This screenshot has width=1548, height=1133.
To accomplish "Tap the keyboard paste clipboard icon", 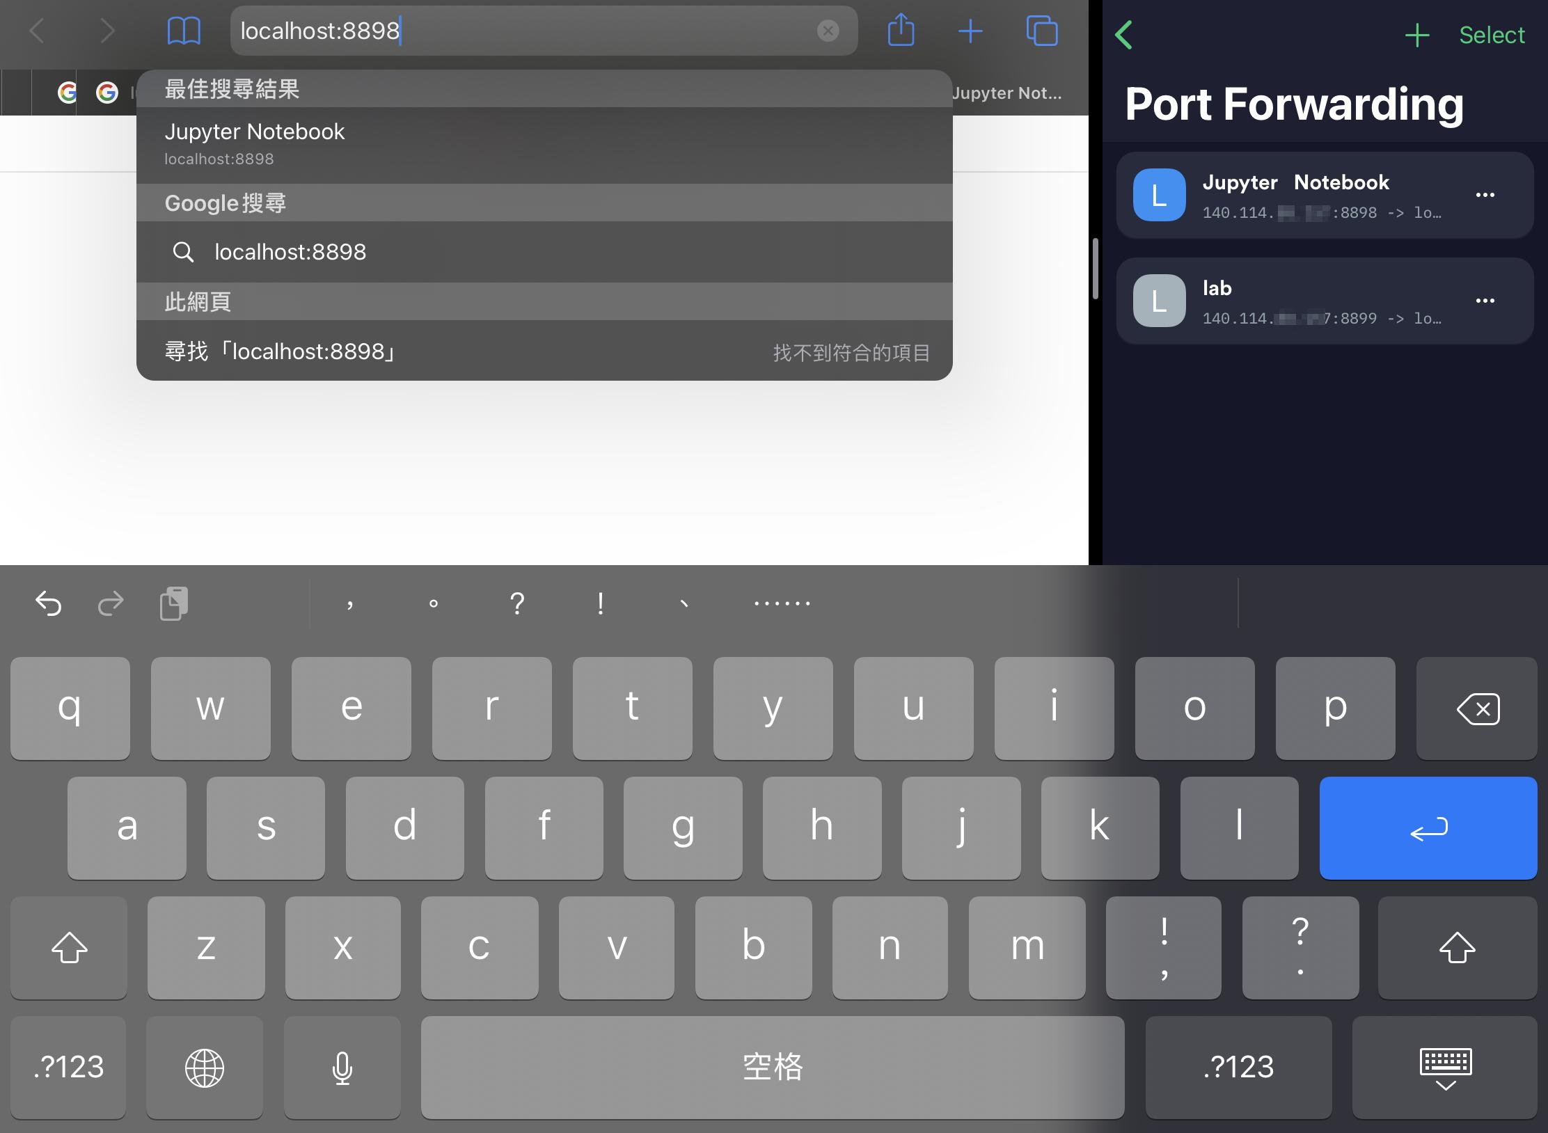I will pos(174,603).
